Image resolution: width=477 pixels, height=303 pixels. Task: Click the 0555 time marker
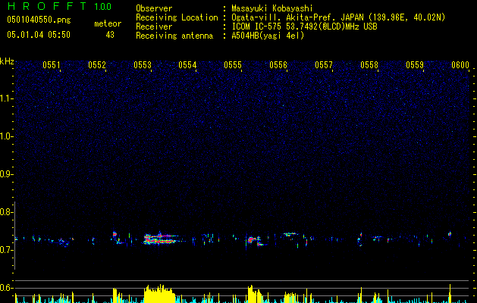tap(233, 65)
